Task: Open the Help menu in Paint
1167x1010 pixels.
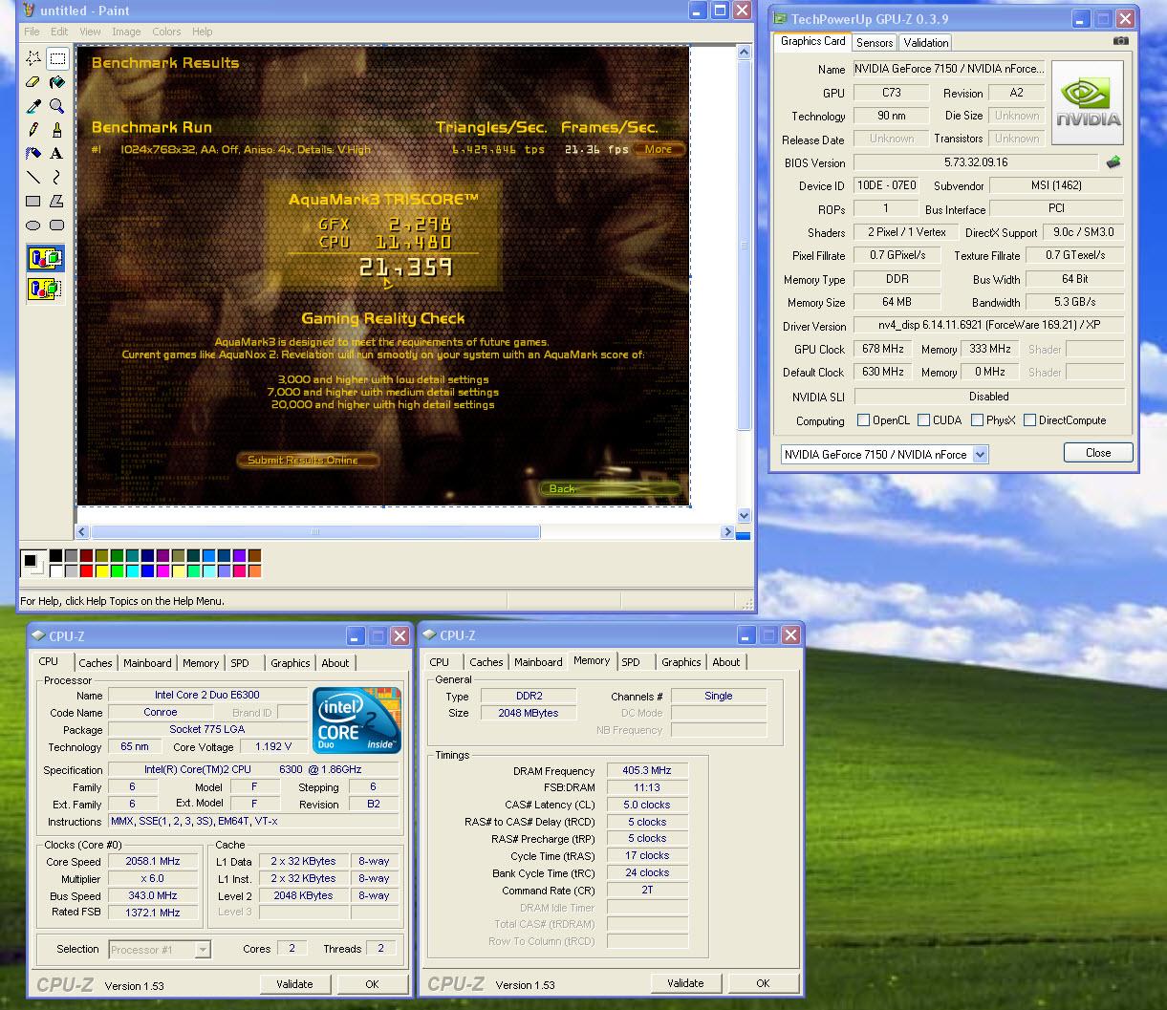Action: 202,32
